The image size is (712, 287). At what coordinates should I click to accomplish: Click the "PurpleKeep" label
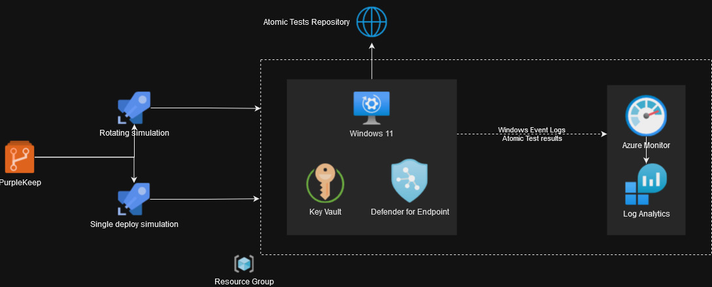click(x=20, y=183)
